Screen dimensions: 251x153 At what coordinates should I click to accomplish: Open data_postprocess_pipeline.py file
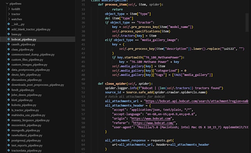(x=31, y=70)
